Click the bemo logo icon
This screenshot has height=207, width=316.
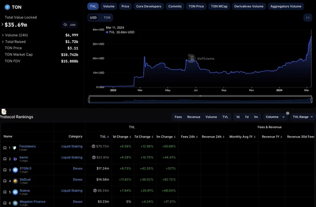pyautogui.click(x=15, y=159)
